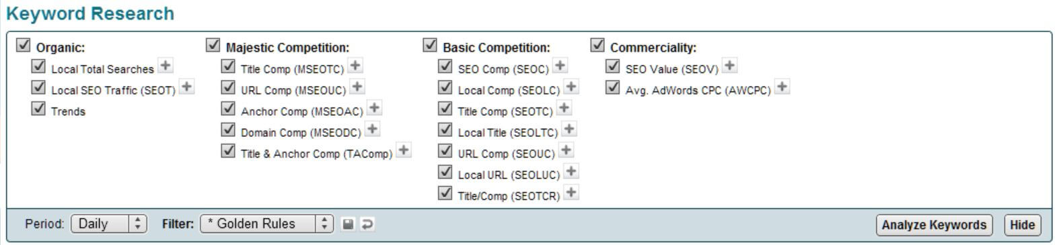Screen dimensions: 1055x245
Task: Click plus icon next to SEO Value (SEOV)
Action: pos(729,66)
